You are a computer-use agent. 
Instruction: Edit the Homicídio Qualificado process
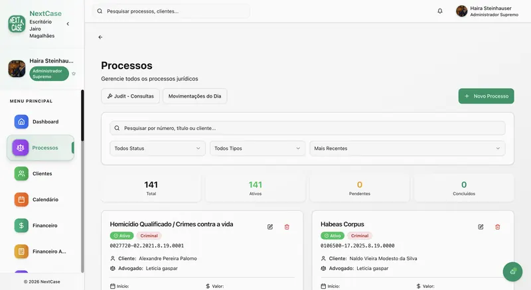270,227
